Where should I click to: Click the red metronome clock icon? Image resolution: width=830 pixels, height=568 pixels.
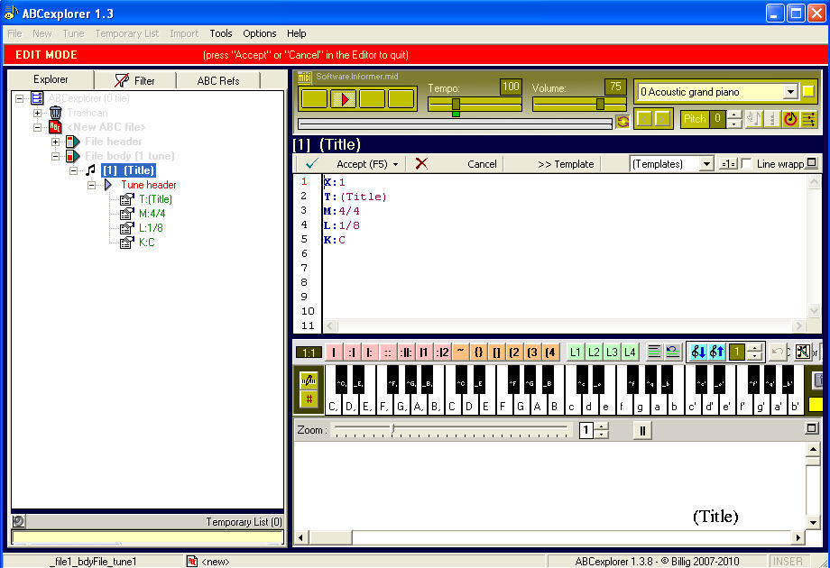click(790, 119)
